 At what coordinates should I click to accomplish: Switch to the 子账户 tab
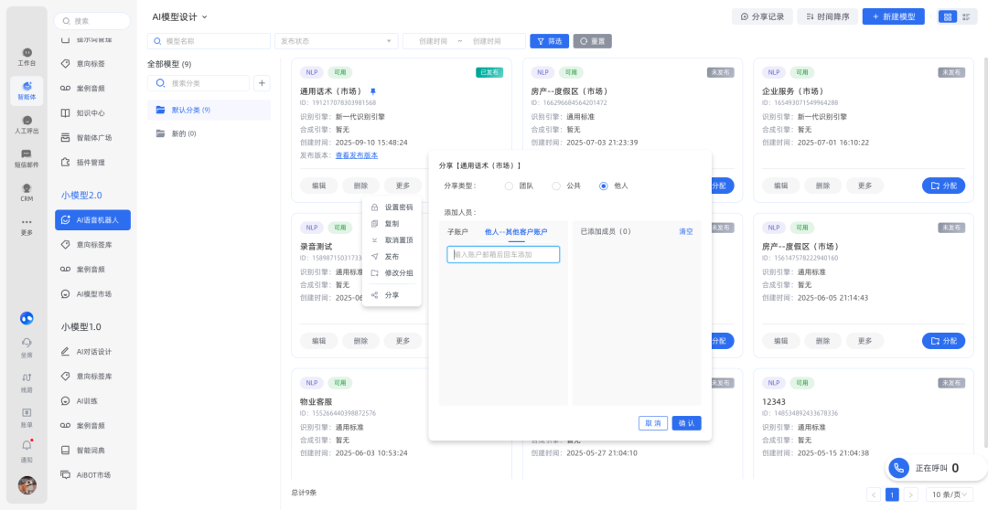coord(457,232)
